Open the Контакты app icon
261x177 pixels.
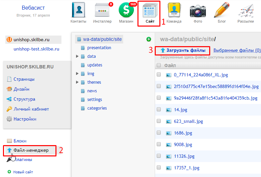pos(78,11)
